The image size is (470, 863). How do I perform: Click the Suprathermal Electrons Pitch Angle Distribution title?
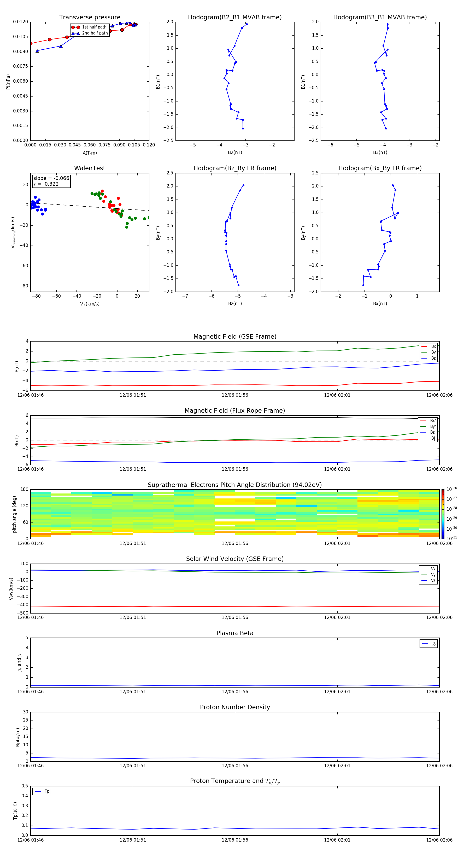(235, 485)
